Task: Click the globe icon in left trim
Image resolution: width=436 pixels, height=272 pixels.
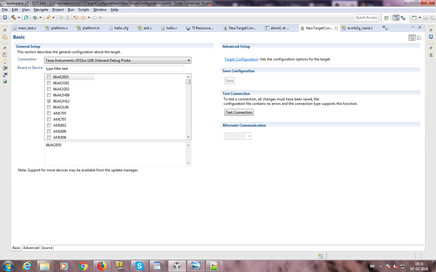Action: click(x=5, y=81)
